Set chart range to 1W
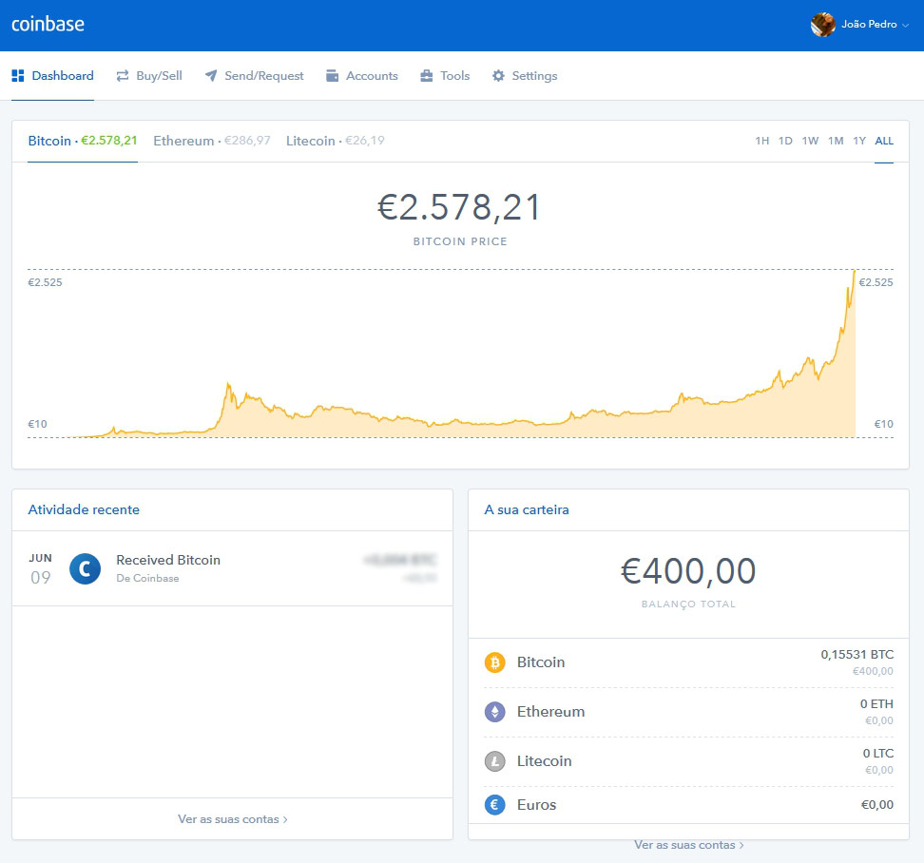 tap(810, 141)
